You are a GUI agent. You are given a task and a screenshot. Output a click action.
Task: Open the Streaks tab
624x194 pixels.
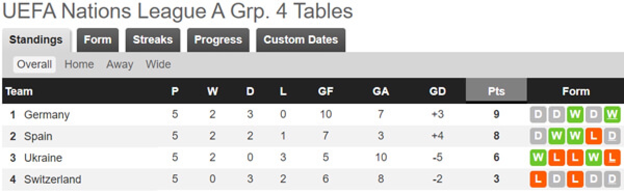pyautogui.click(x=152, y=40)
